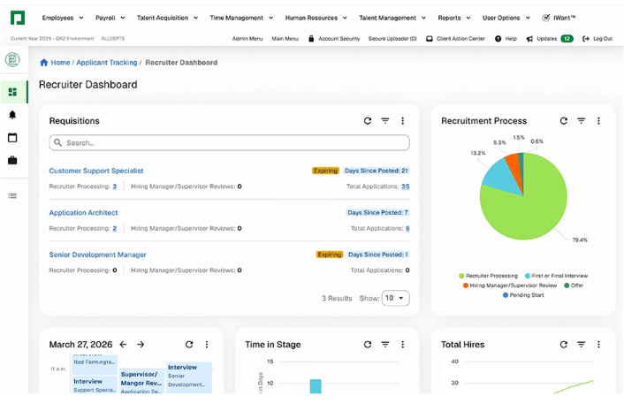Open Client Action Center
The height and width of the screenshot is (411, 624).
point(455,39)
